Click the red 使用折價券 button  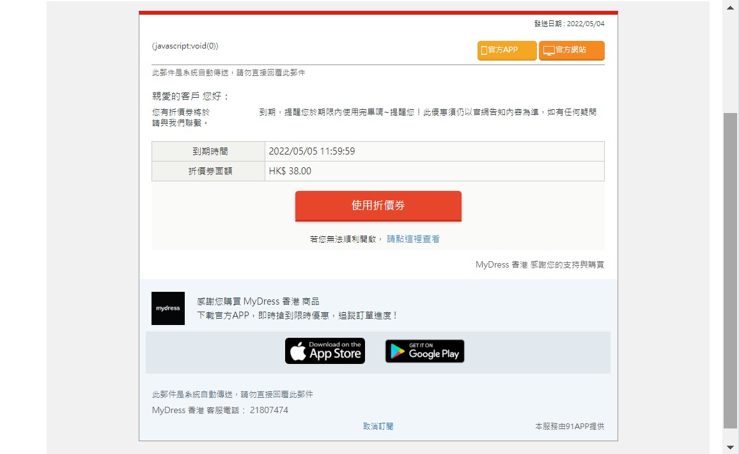pyautogui.click(x=378, y=206)
